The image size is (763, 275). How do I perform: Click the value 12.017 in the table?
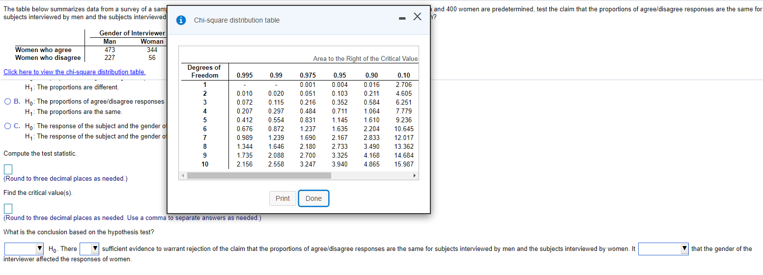pyautogui.click(x=404, y=137)
